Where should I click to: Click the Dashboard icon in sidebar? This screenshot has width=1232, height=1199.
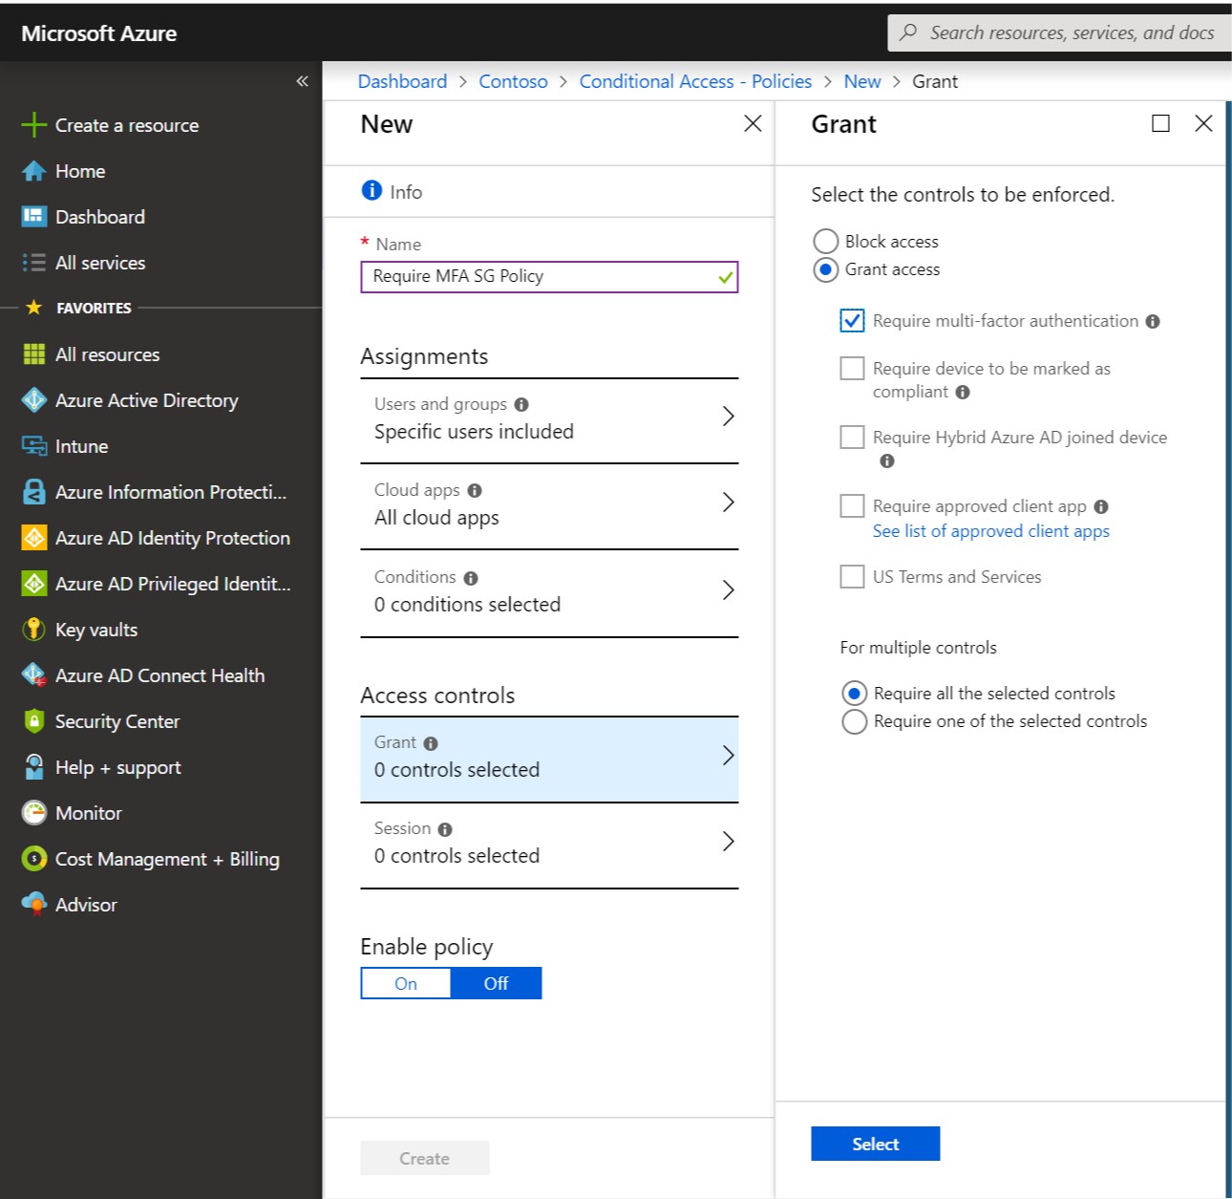point(34,217)
